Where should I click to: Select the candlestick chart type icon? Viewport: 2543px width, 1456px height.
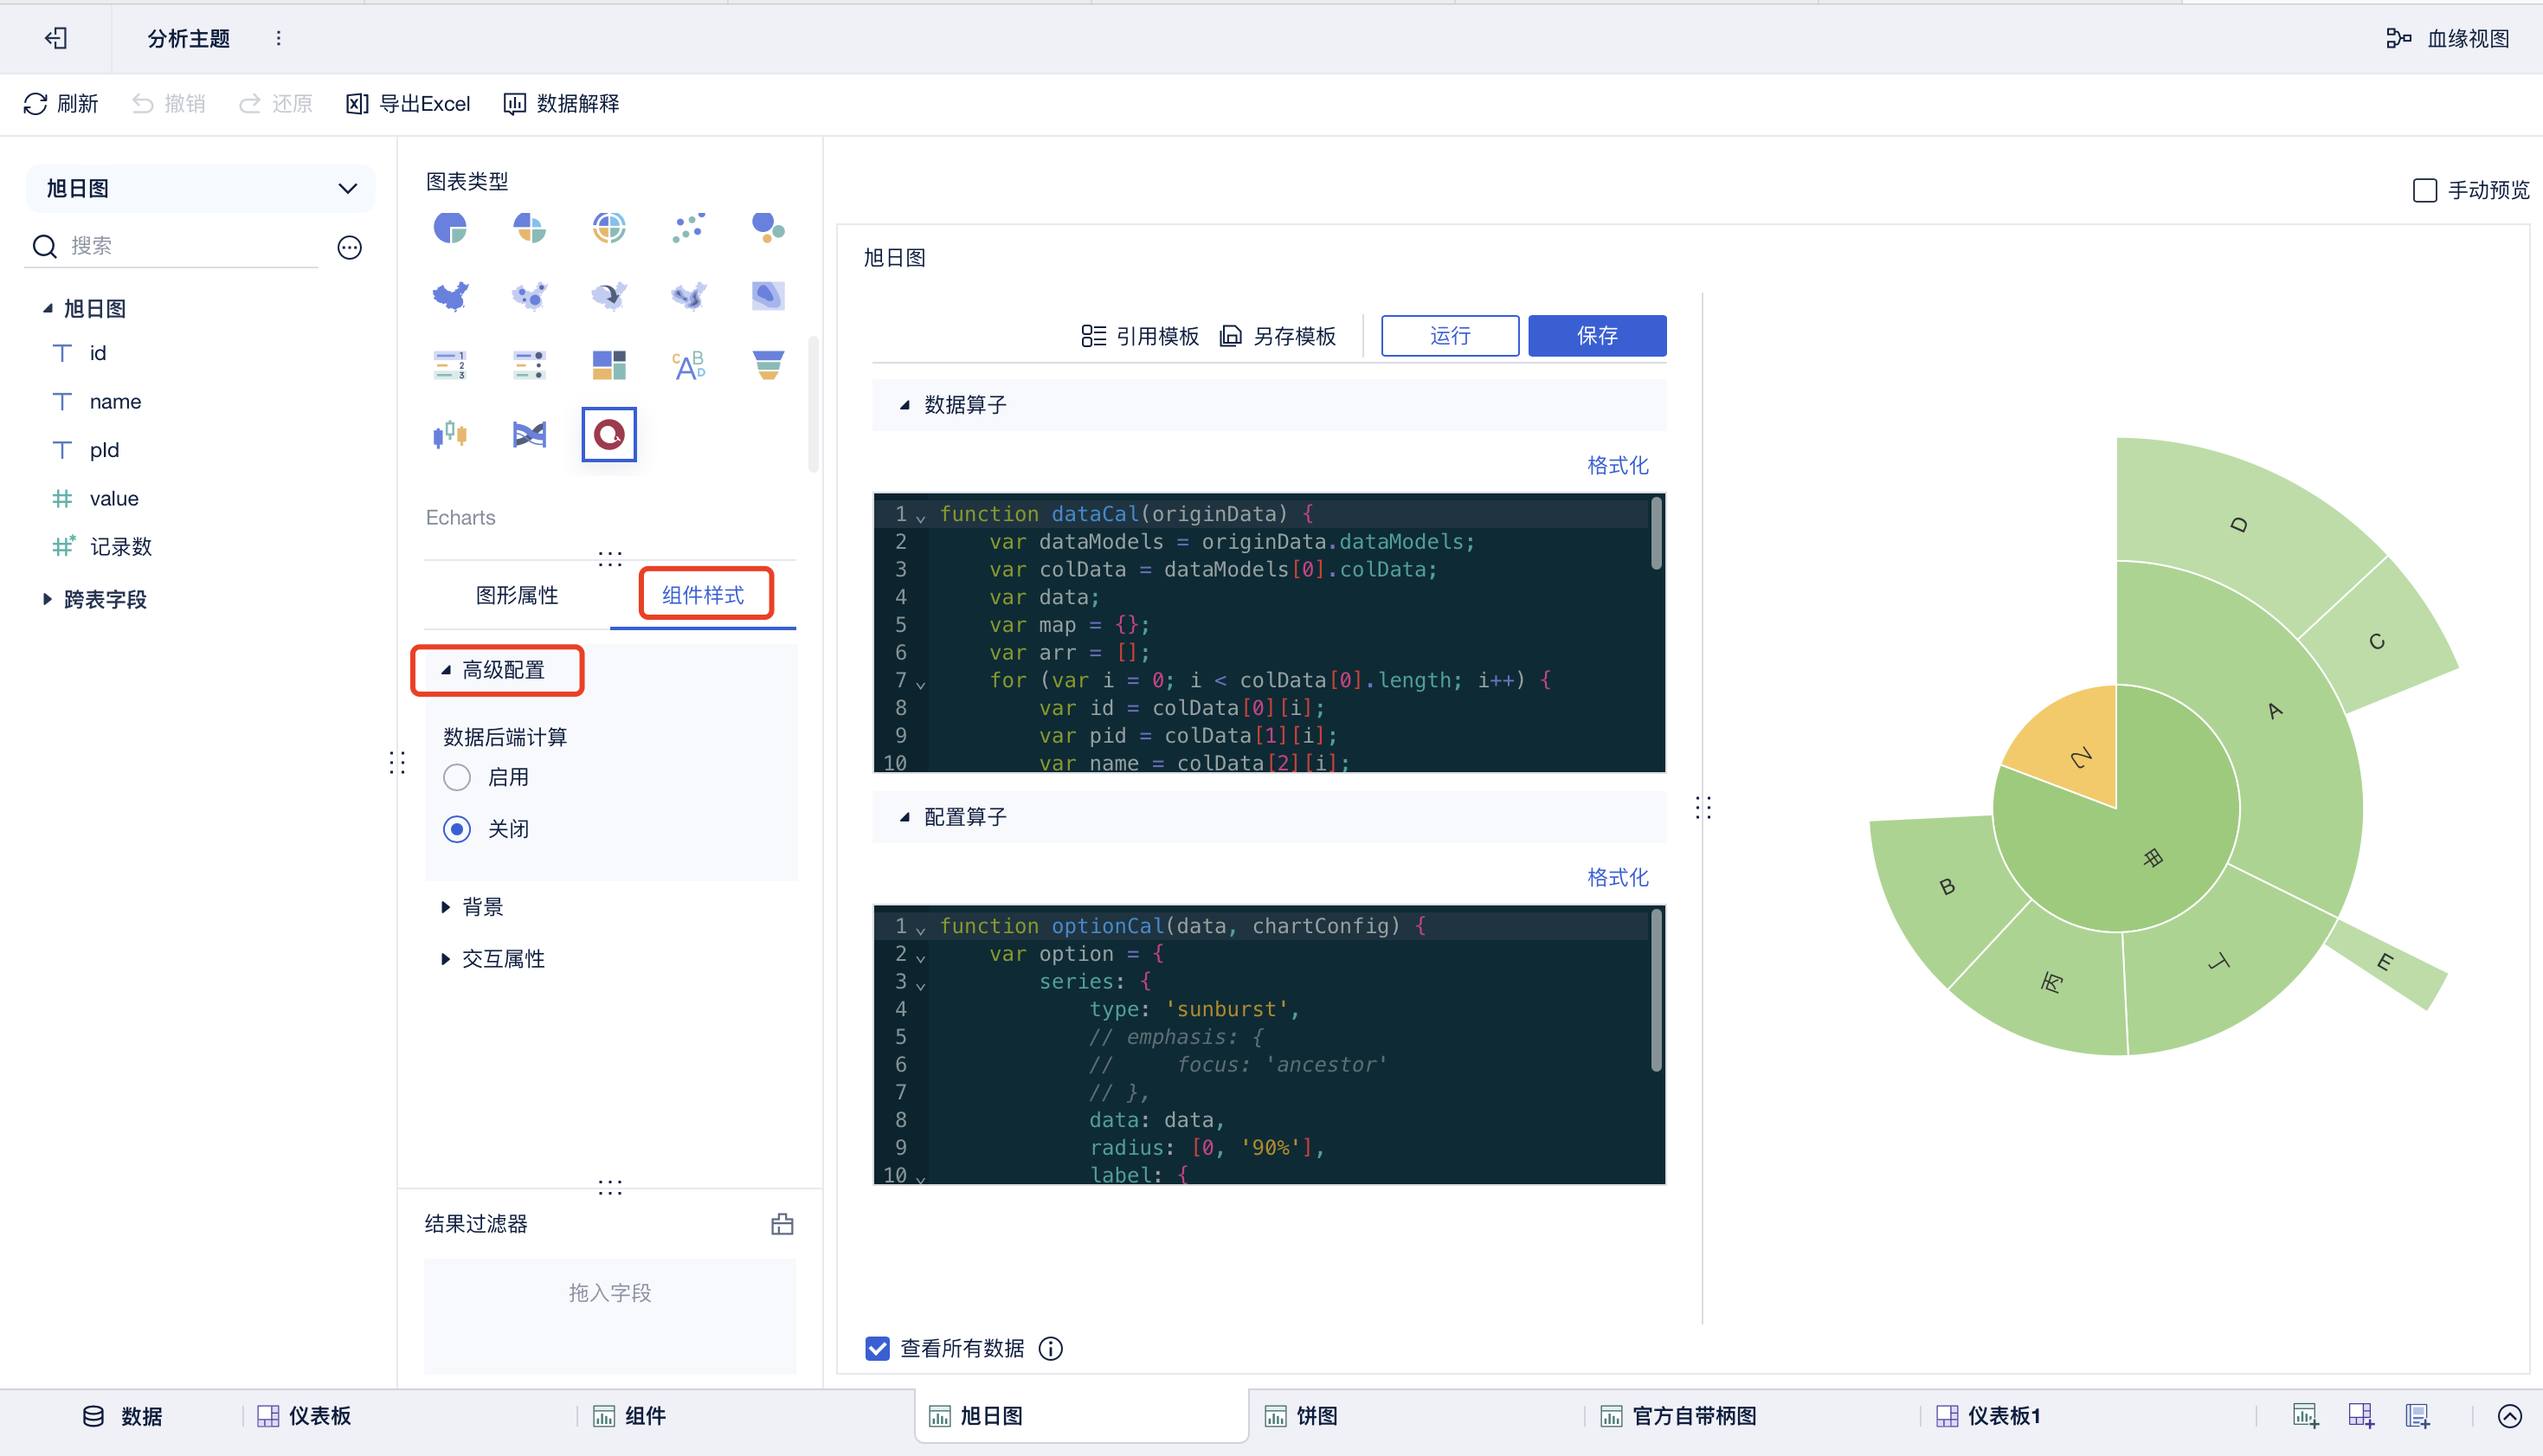450,434
